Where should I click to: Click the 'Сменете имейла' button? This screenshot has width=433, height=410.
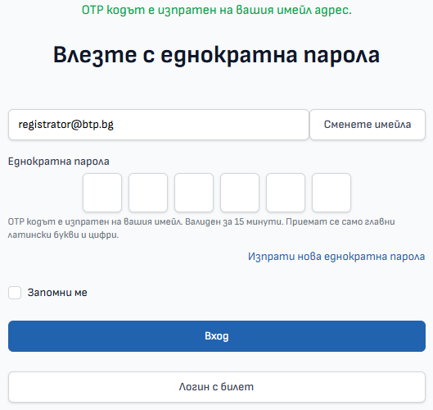tap(368, 125)
